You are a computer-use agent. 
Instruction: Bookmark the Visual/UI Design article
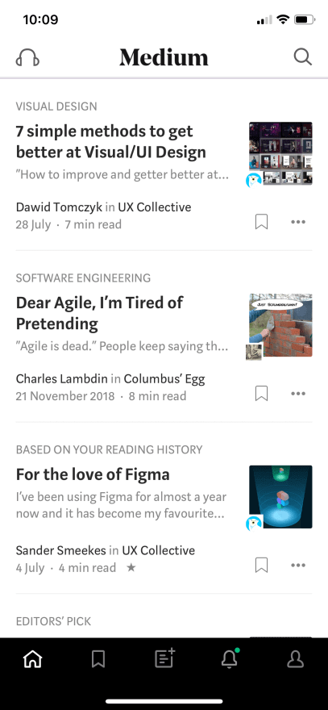pos(261,222)
